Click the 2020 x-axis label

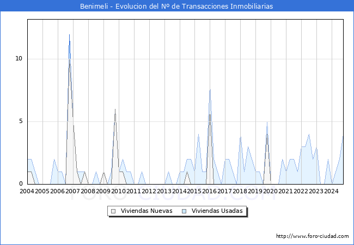(x=271, y=191)
